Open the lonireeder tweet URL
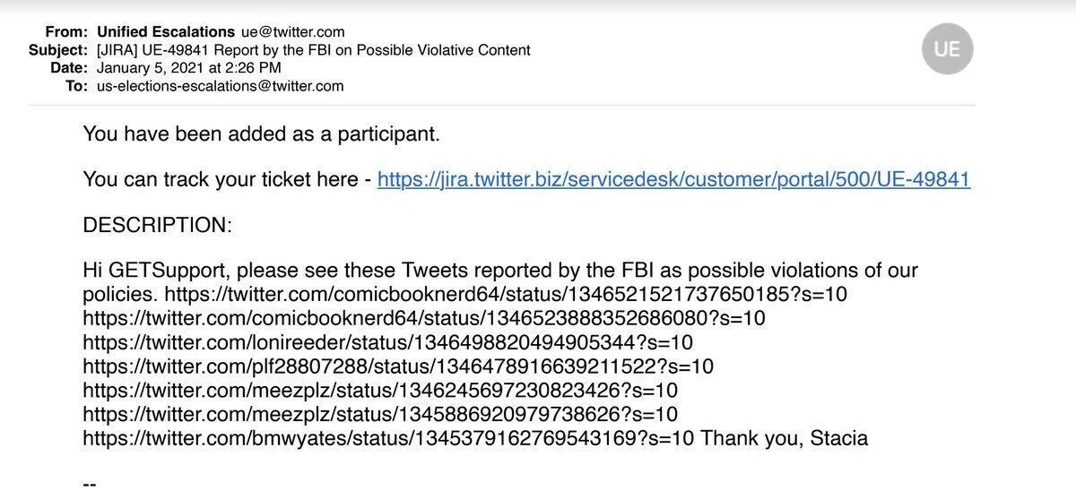Image resolution: width=1076 pixels, height=491 pixels. point(388,342)
